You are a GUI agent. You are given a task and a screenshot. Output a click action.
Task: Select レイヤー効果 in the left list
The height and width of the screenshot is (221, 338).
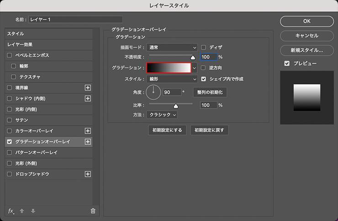click(20, 45)
